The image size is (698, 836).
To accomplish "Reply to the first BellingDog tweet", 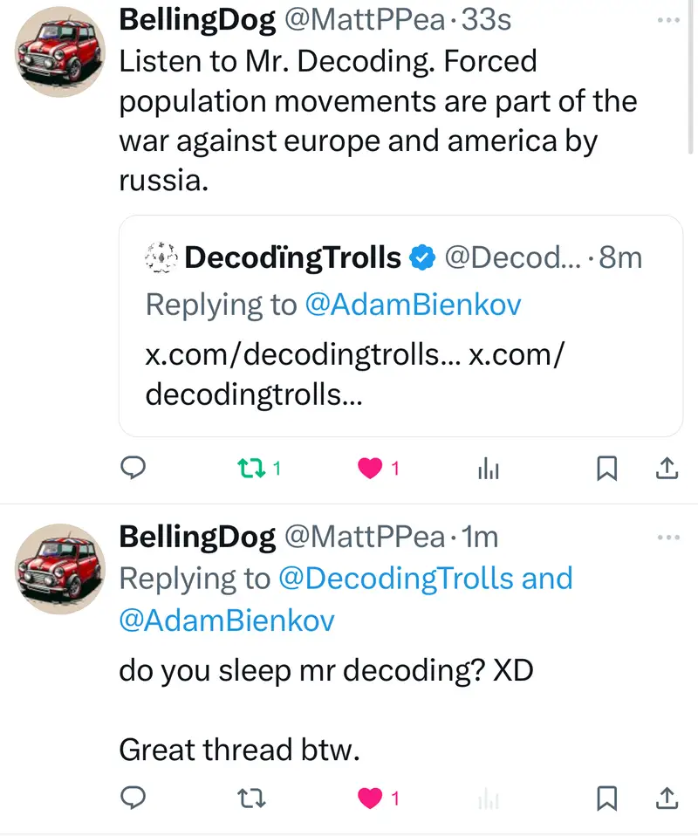I will click(x=132, y=469).
